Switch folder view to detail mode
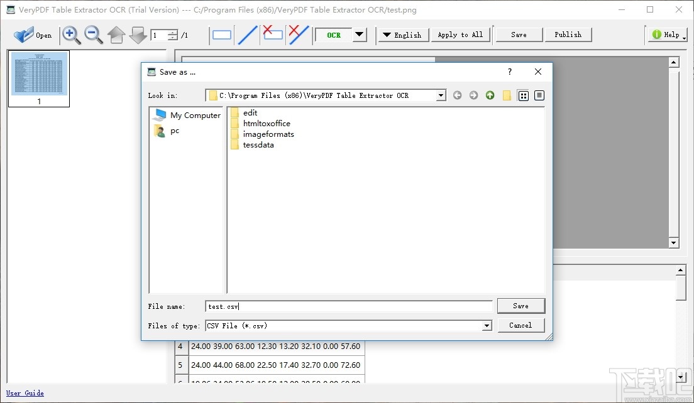Screen dimensions: 694x403 pos(539,95)
